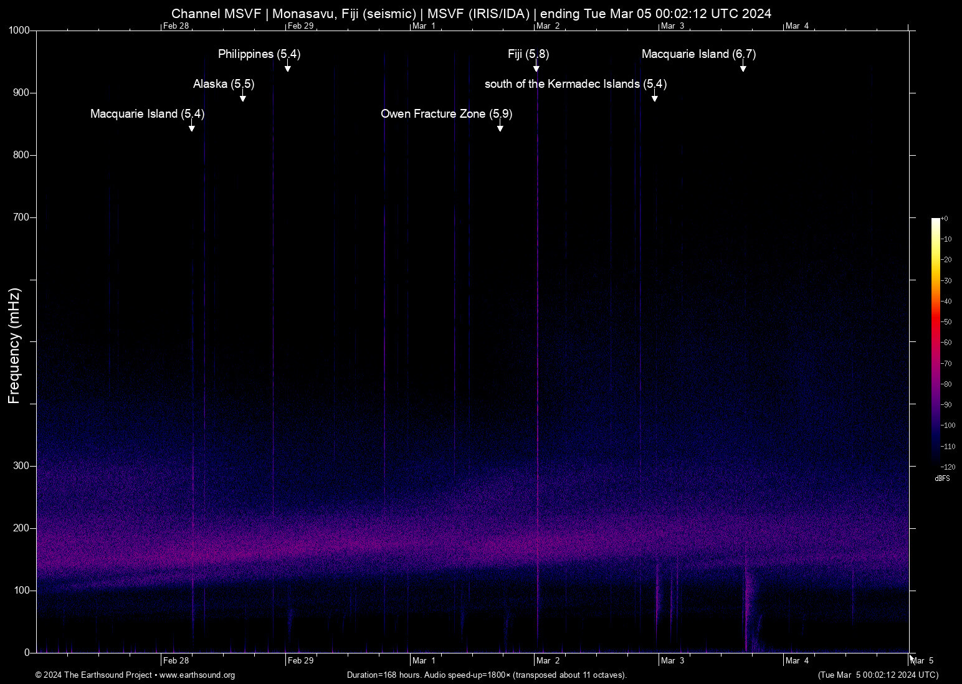Click the south of the Kermadec Islands label
Screen dimensions: 962x684
coord(575,84)
